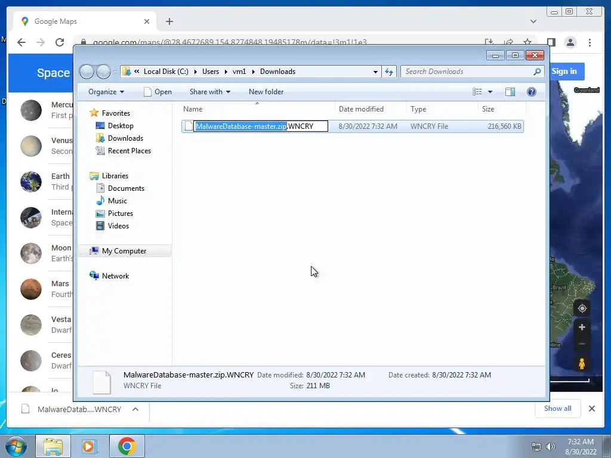Toggle the preview pane button
611x458 pixels.
pyautogui.click(x=510, y=92)
